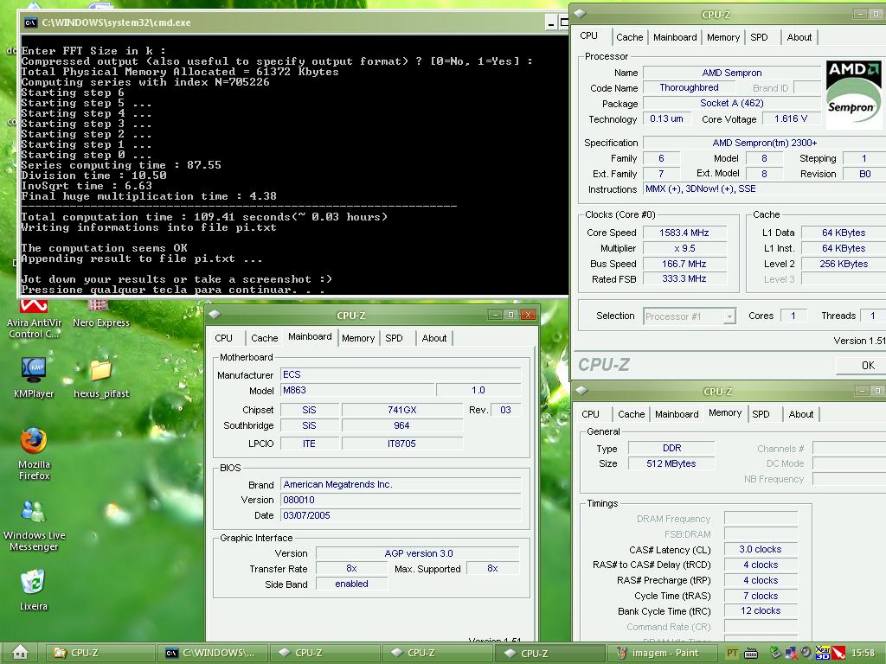Click the BIOS Date 03/07/2005 field

tap(400, 515)
